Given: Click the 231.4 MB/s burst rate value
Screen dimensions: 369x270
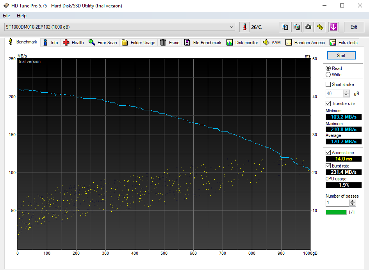Looking at the screenshot, I should [344, 172].
